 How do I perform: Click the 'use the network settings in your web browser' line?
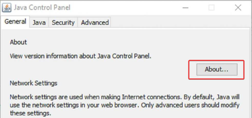point(125,105)
